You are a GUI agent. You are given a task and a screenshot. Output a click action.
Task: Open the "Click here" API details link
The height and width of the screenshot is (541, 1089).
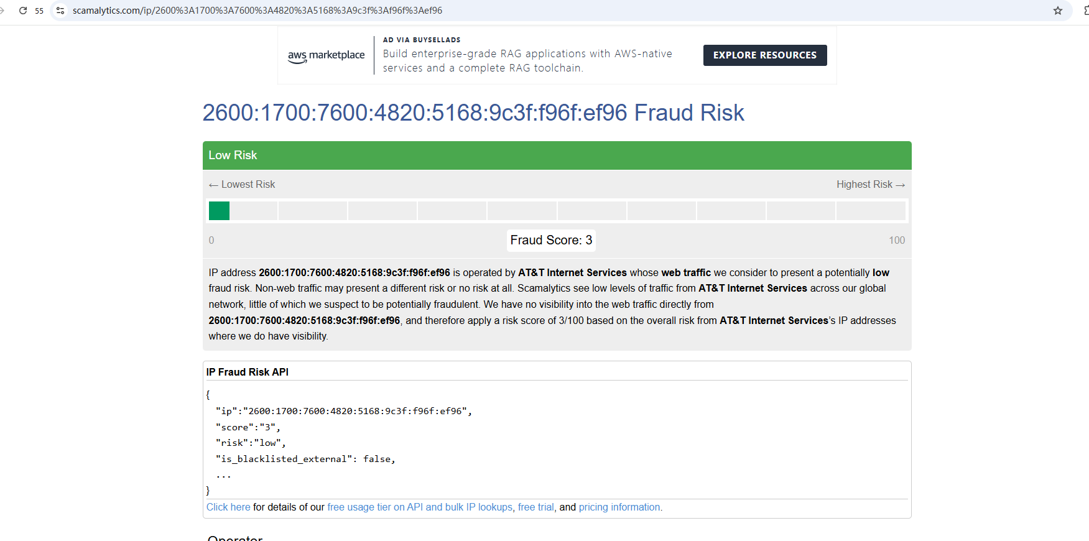click(228, 507)
